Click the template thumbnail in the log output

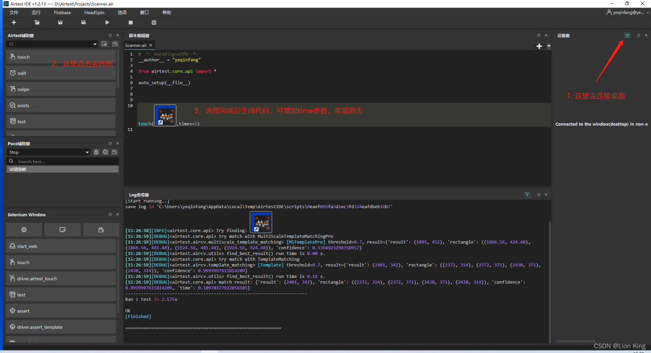point(261,222)
